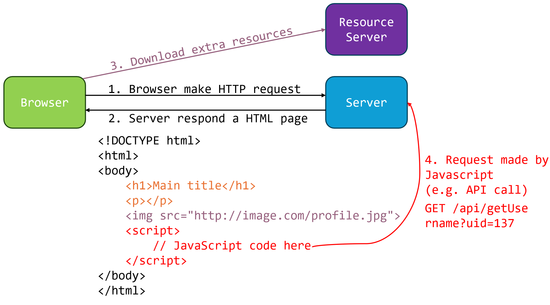The image size is (550, 305).
Task: Click the closing '</html>' tag line
Action: point(122,291)
